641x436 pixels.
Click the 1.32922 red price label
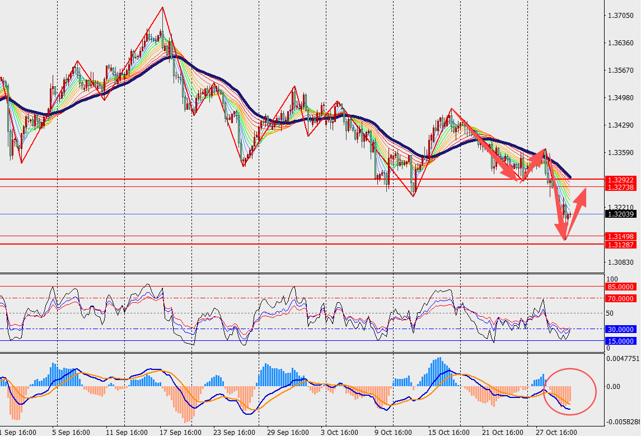tap(621, 180)
